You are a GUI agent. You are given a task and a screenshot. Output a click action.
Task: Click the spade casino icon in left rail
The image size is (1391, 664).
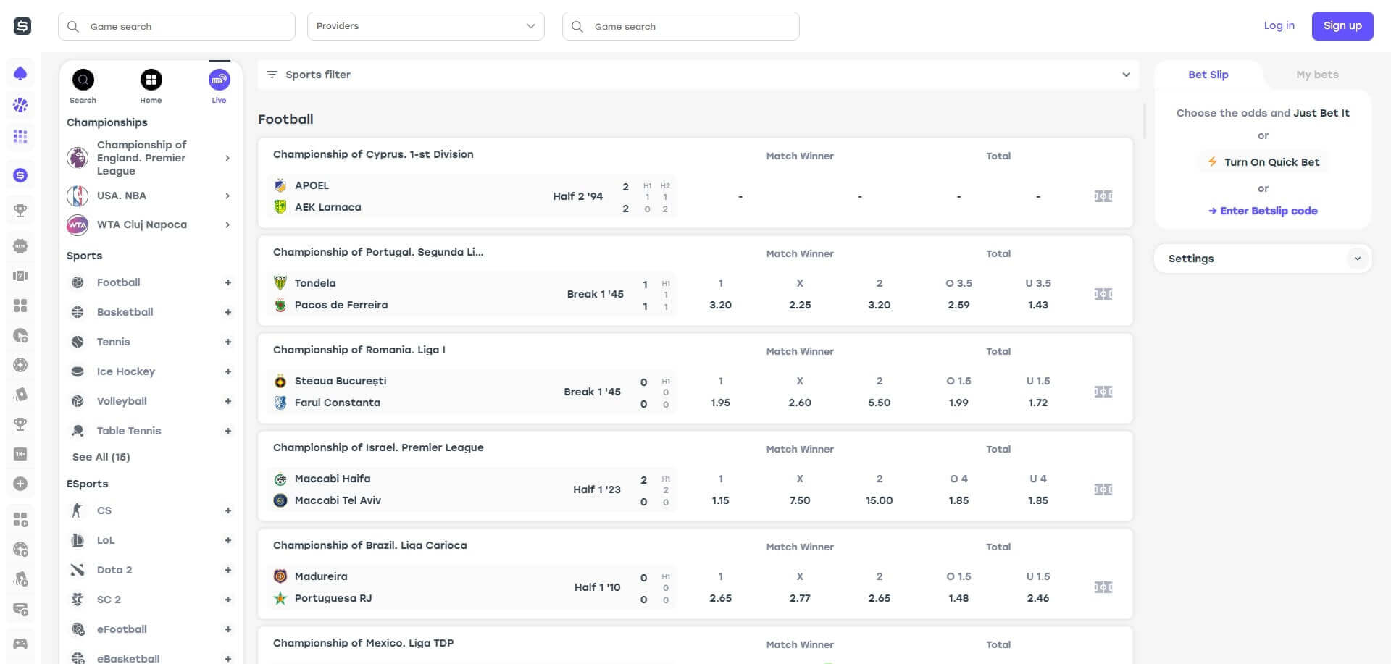20,72
